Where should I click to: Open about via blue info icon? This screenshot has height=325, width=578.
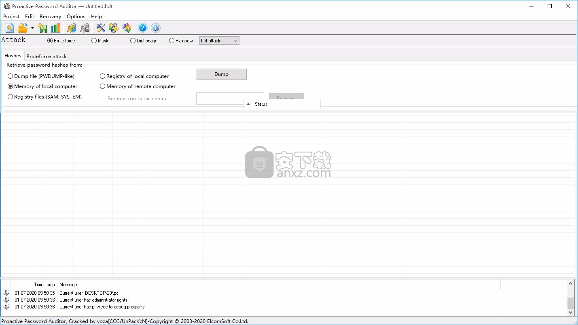(x=155, y=28)
